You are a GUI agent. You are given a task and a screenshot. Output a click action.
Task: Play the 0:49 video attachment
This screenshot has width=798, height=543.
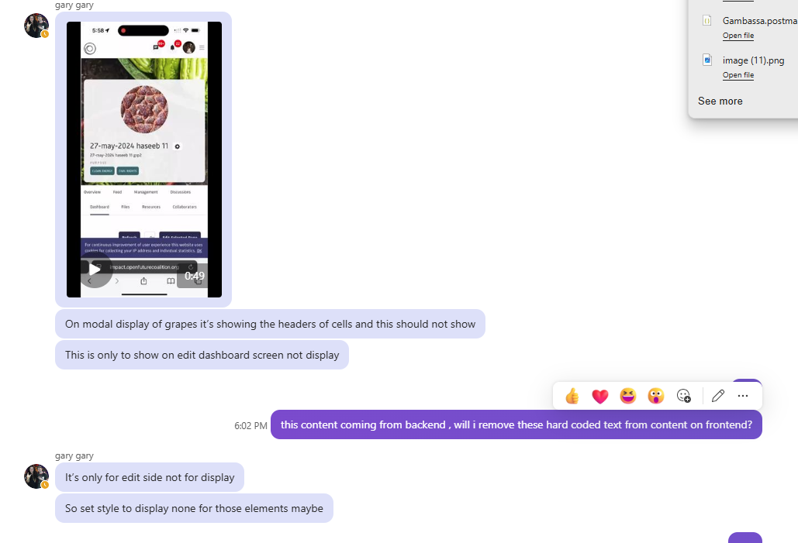(95, 270)
